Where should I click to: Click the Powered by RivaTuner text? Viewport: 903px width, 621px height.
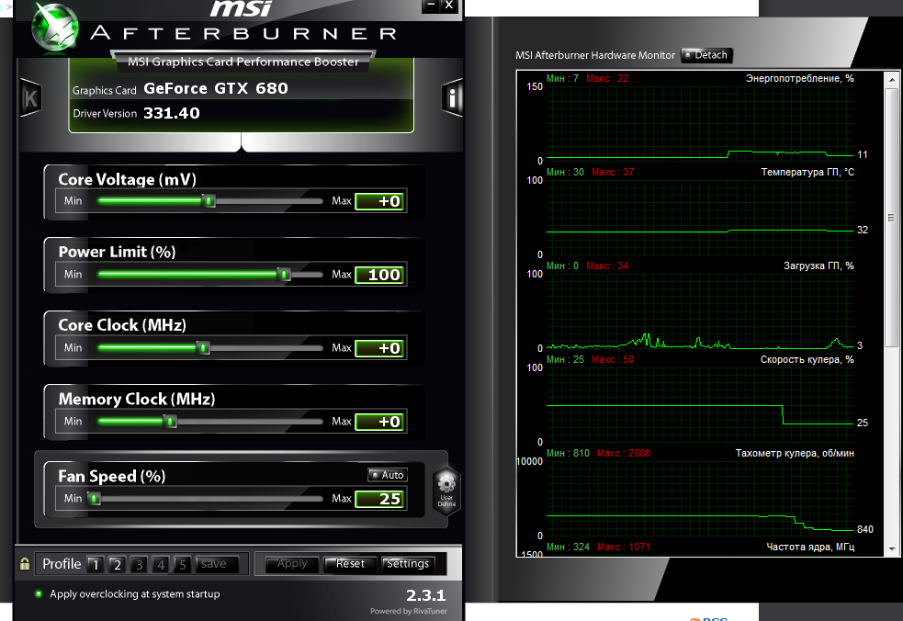click(x=408, y=611)
